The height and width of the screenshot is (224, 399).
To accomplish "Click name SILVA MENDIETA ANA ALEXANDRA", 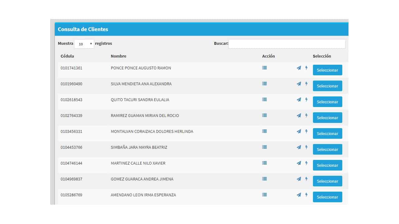I will tap(141, 84).
